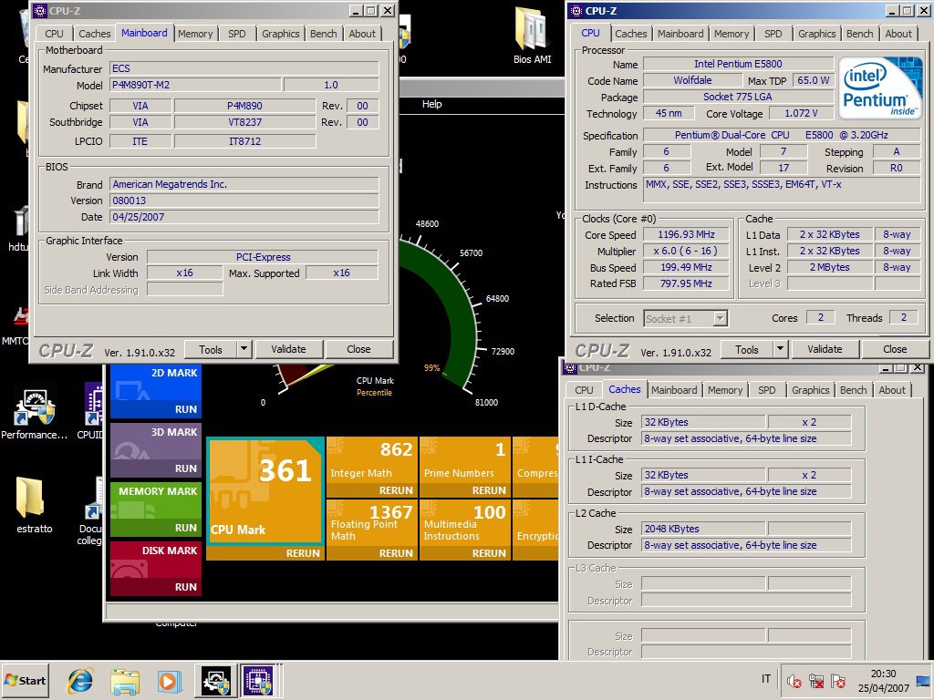Open the Socket #1 selection combo box
Viewport: 934px width, 700px height.
click(x=685, y=318)
